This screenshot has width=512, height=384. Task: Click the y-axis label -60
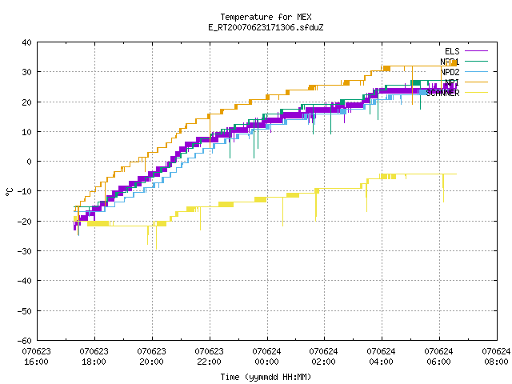[x=25, y=341]
